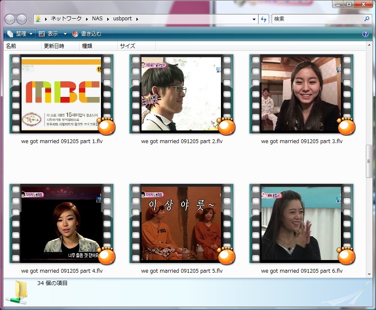Select the part 6.flv video thumbnail
Viewport: 376px width, 310px height.
301,223
